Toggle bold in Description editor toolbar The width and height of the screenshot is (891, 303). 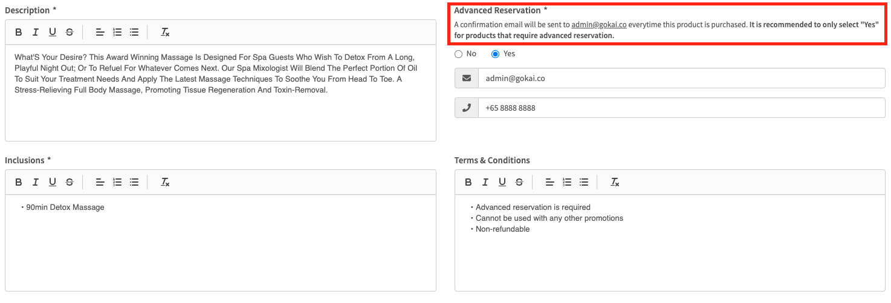(19, 32)
